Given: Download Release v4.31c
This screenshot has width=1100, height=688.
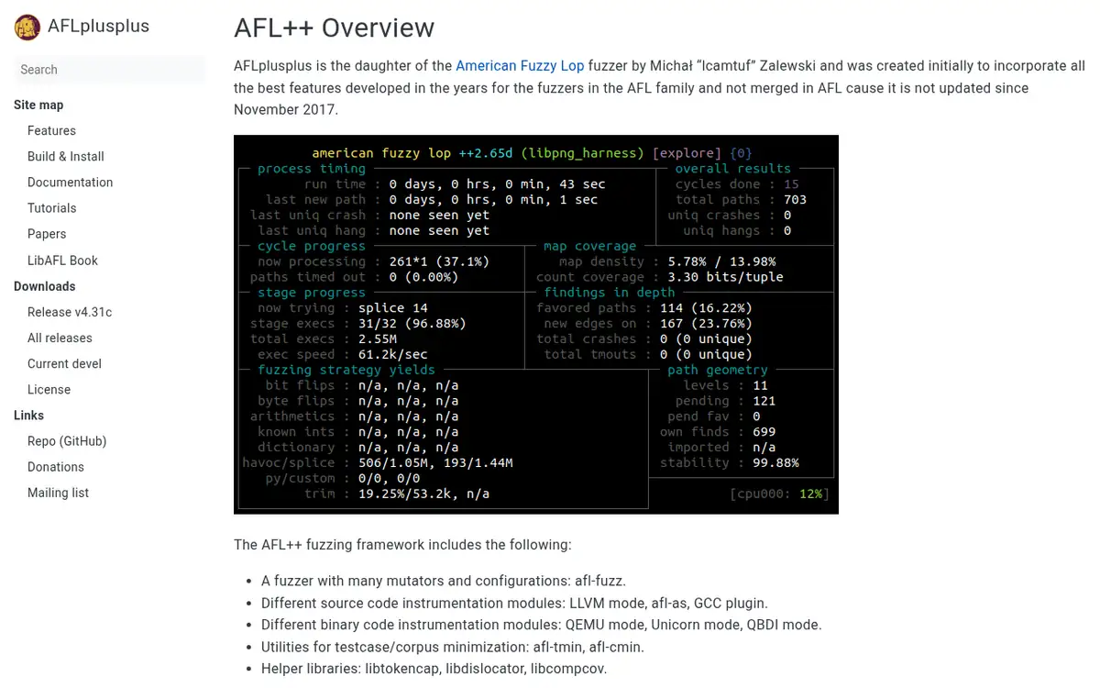Looking at the screenshot, I should tap(70, 312).
